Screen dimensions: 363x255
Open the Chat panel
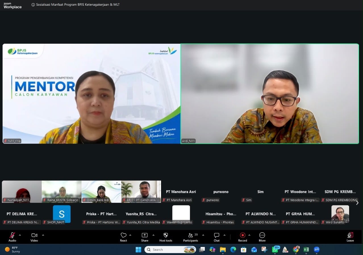point(217,237)
